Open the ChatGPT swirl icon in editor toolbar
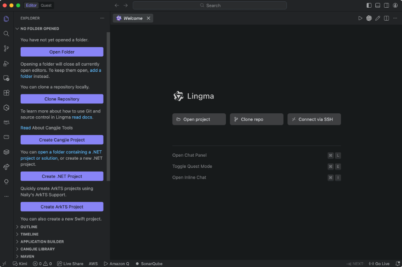The width and height of the screenshot is (402, 267). (x=369, y=18)
